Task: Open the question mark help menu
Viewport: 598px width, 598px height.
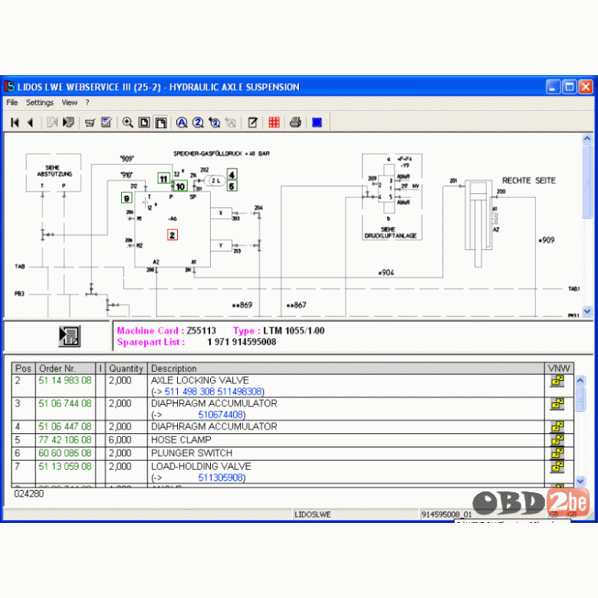Action: (x=87, y=103)
